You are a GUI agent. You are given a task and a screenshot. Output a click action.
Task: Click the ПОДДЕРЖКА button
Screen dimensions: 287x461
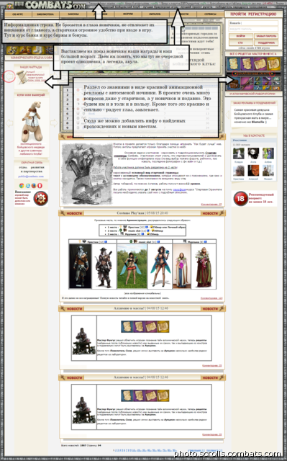click(266, 42)
